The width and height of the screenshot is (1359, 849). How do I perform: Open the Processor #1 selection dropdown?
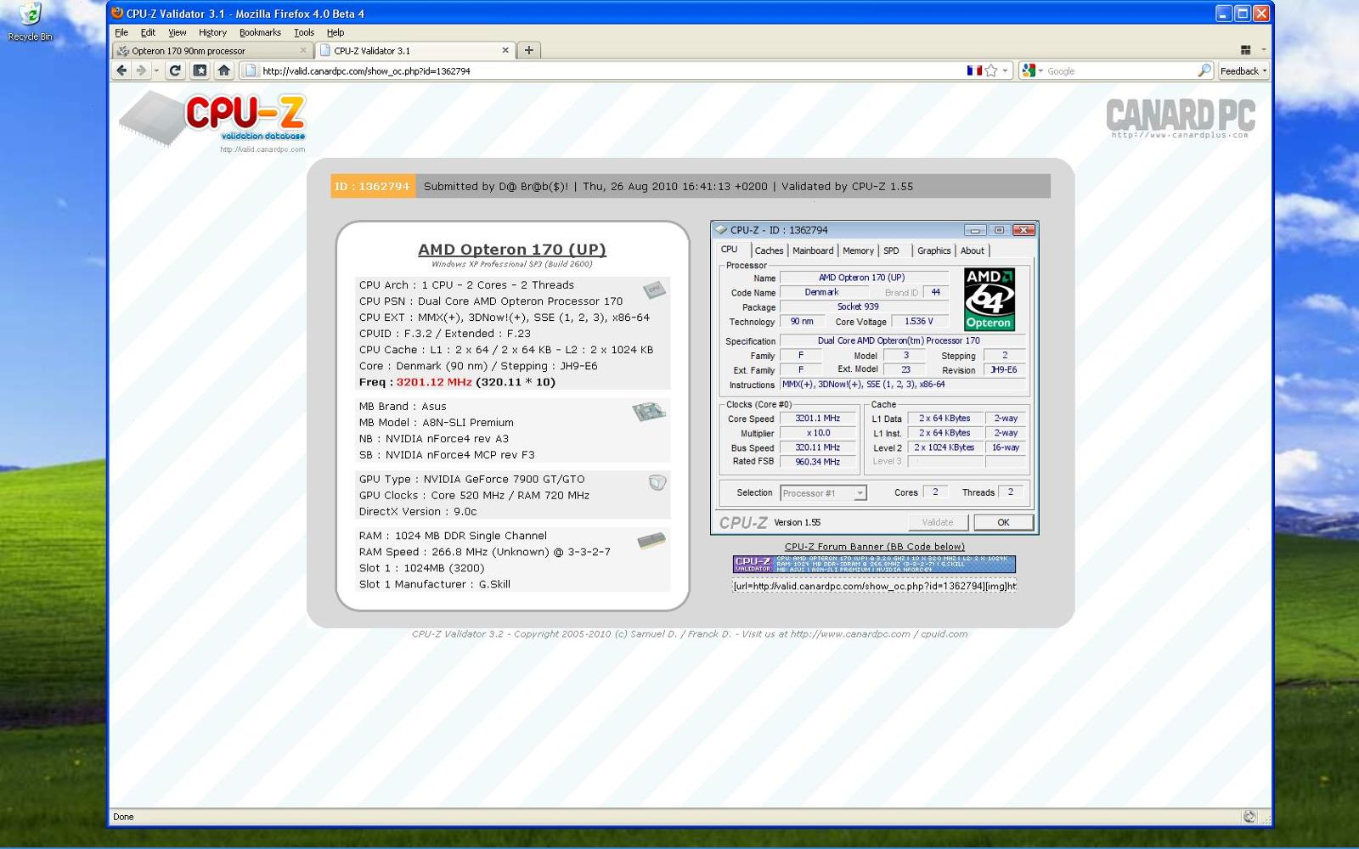click(x=860, y=493)
